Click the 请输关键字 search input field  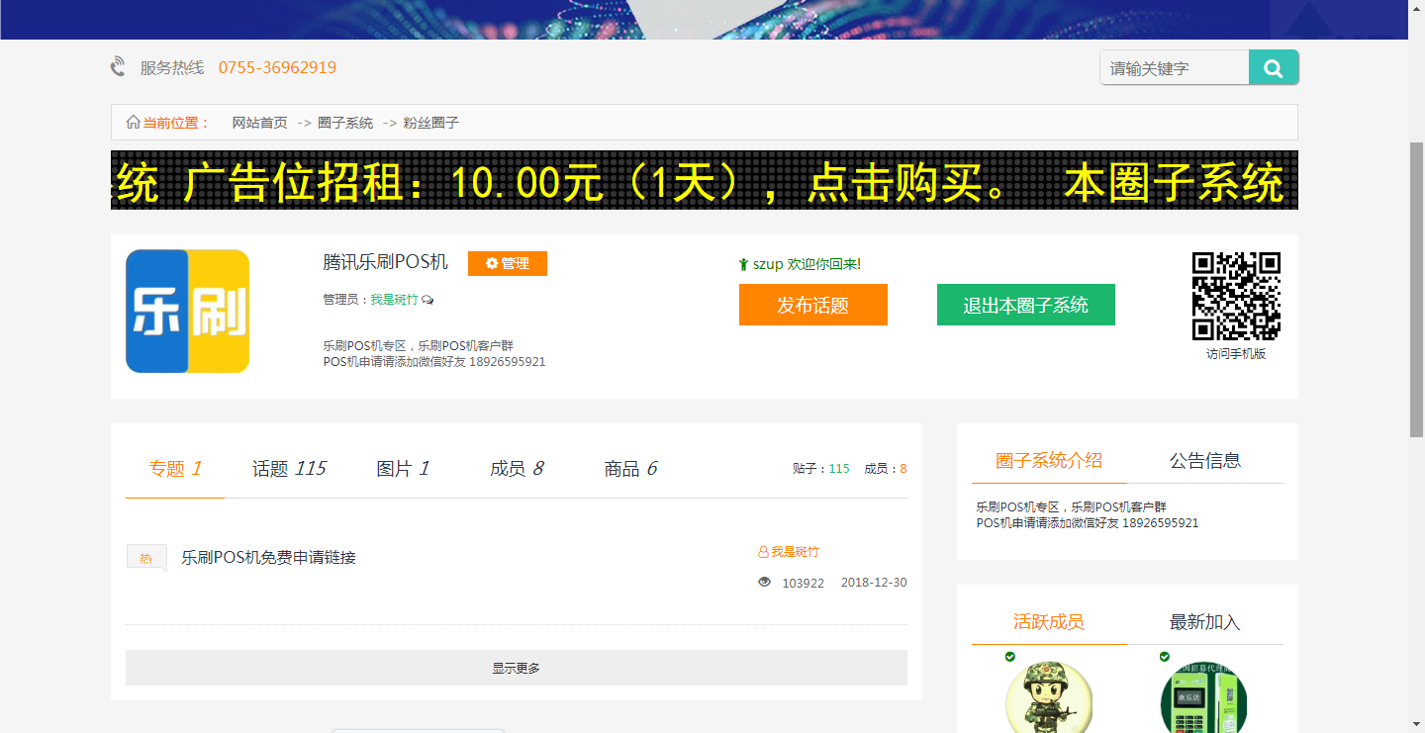(x=1174, y=68)
